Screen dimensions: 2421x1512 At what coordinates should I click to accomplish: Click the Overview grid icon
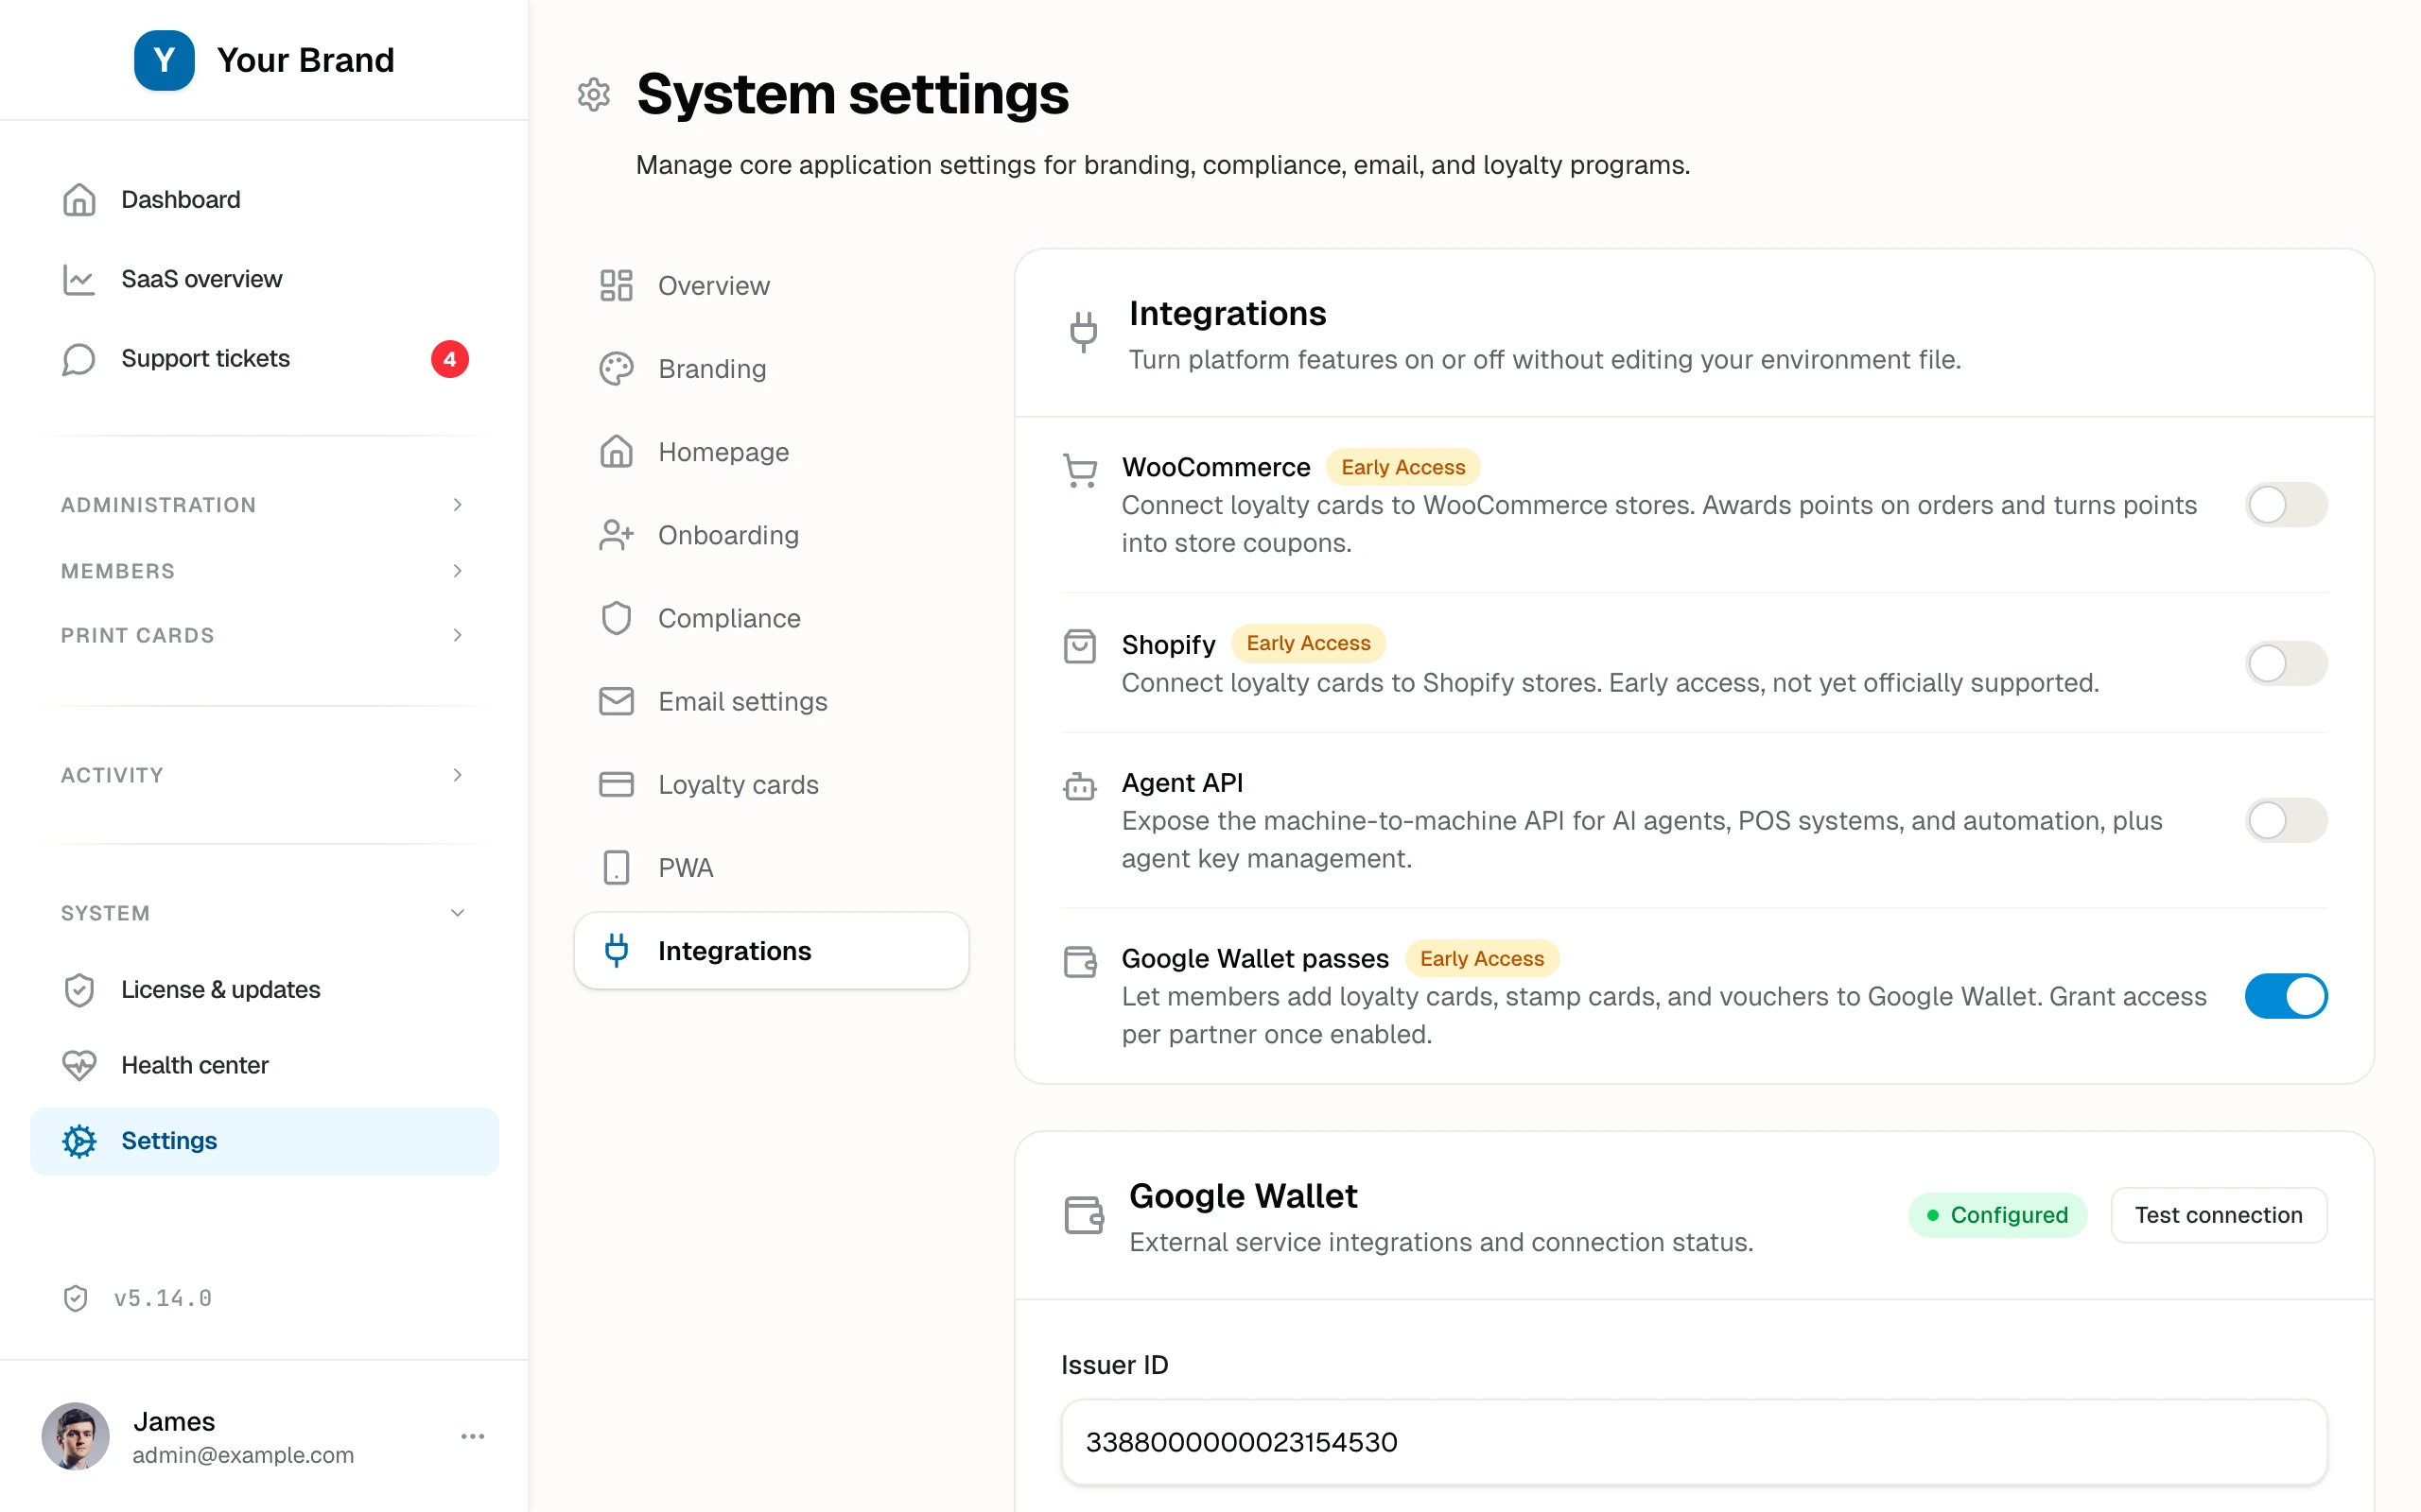point(617,286)
